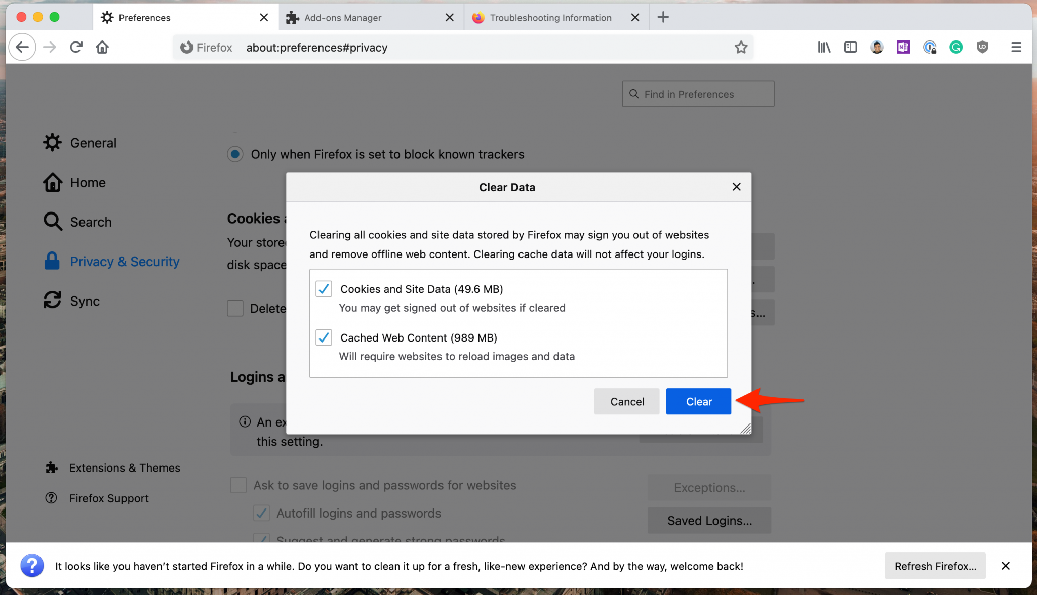Screen dimensions: 1037x595
Task: Click the Home toolbar button
Action: (x=102, y=47)
